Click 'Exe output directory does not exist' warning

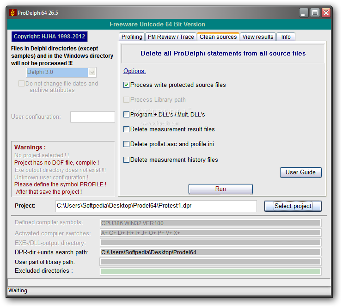[x=60, y=170]
